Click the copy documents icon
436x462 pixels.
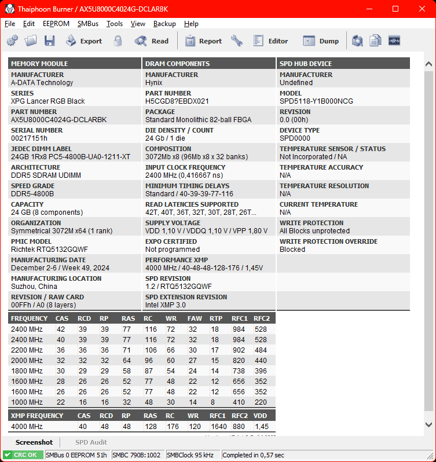tap(376, 41)
